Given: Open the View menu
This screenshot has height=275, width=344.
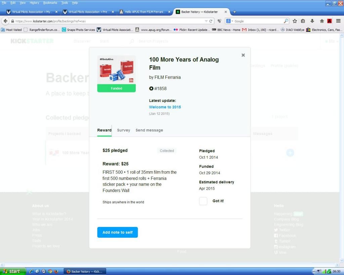Looking at the screenshot, I should [23, 3].
